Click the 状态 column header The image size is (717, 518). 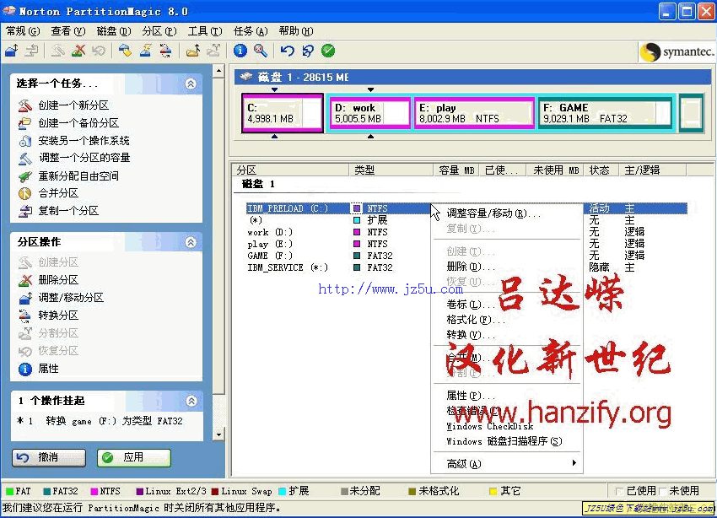601,170
